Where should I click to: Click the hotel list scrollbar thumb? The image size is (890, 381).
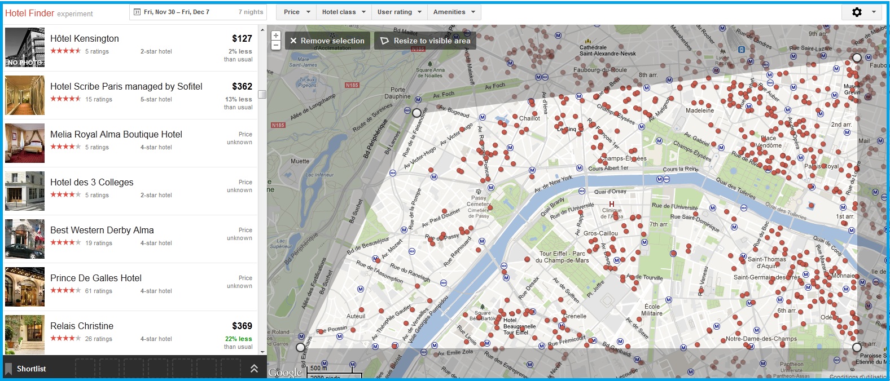tap(262, 94)
